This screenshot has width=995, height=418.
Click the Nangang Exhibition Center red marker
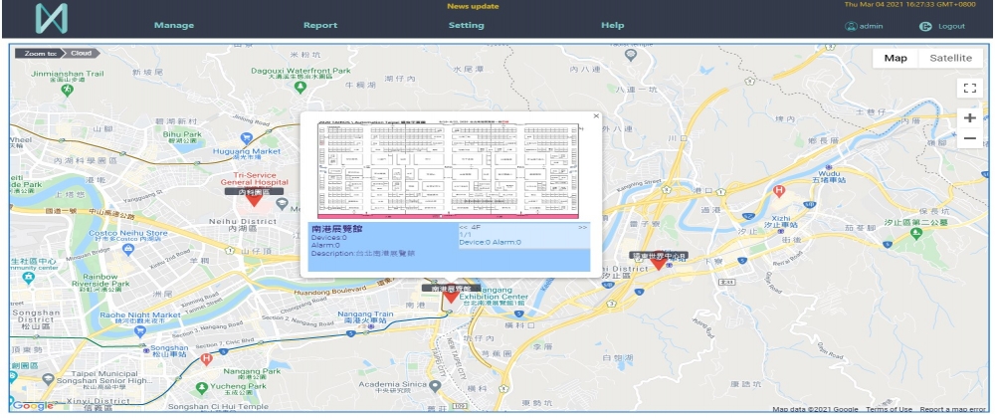click(450, 296)
